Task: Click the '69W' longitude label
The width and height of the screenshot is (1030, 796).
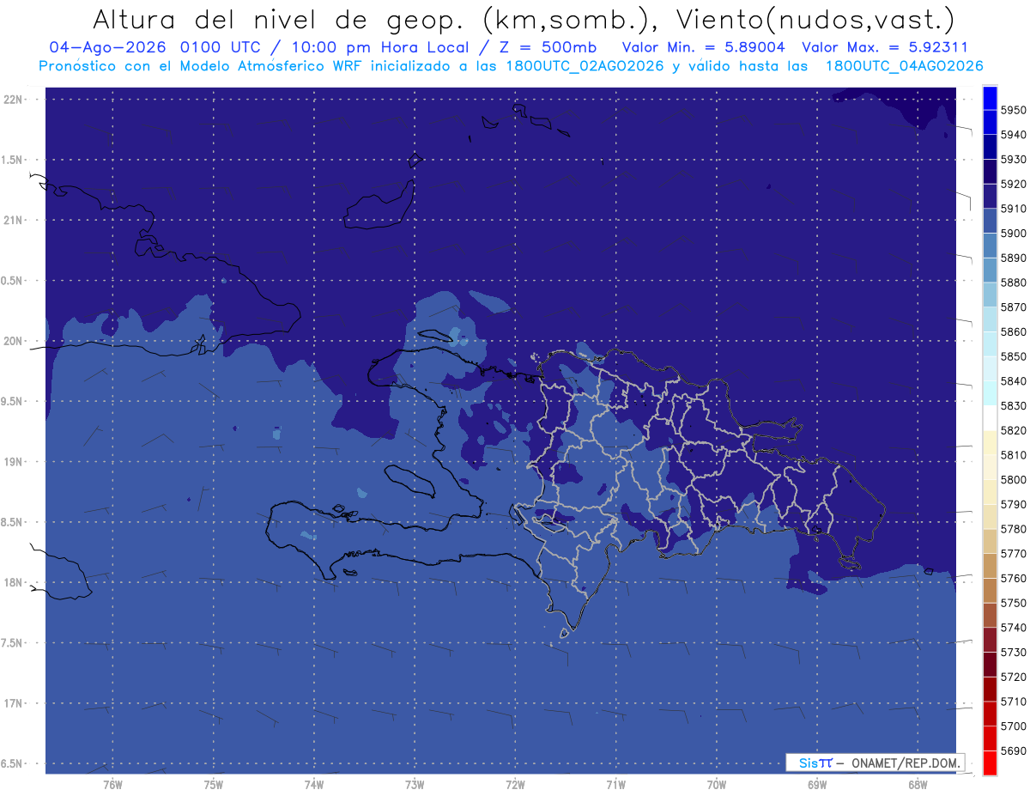Action: [816, 784]
